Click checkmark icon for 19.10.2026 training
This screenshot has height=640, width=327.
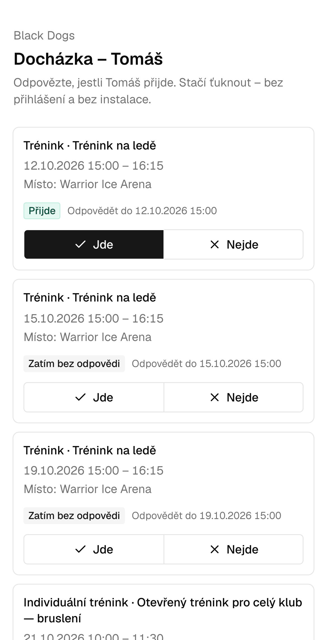80,549
